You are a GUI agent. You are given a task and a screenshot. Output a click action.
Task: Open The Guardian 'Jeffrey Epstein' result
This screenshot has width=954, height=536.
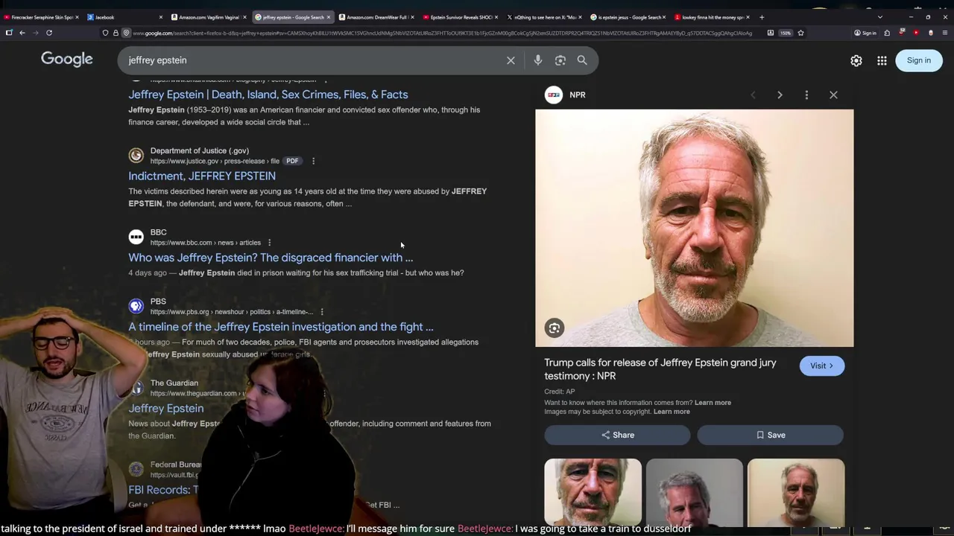(166, 409)
